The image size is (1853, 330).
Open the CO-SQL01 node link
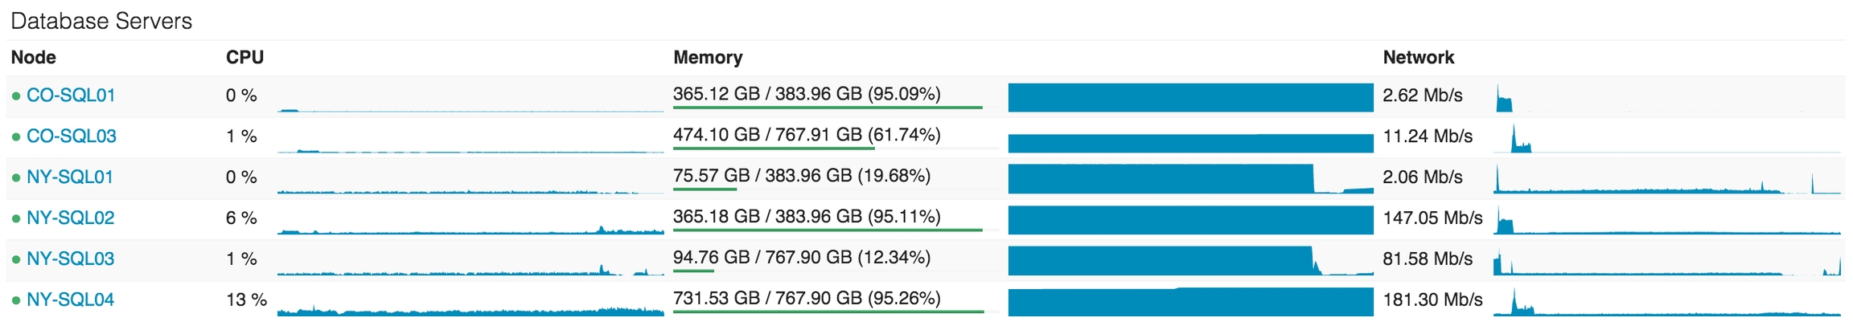point(71,96)
